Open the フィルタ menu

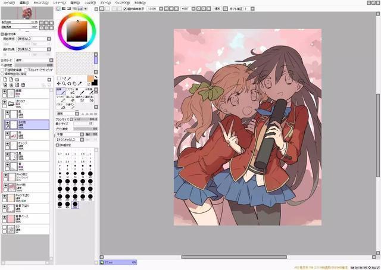(90, 3)
